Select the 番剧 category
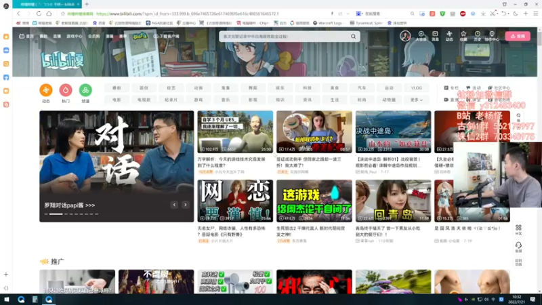The image size is (542, 305). click(x=117, y=88)
